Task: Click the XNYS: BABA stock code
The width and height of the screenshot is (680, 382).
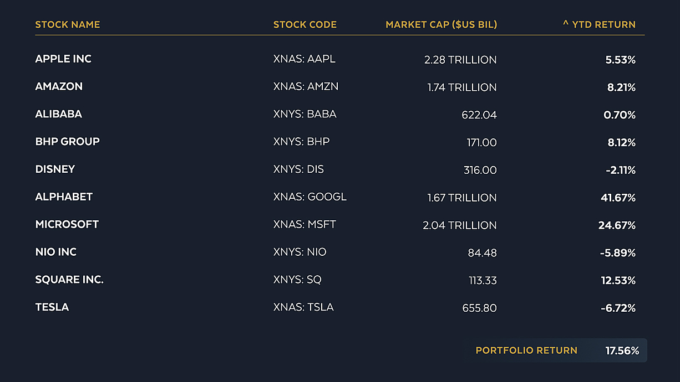Action: pyautogui.click(x=305, y=114)
